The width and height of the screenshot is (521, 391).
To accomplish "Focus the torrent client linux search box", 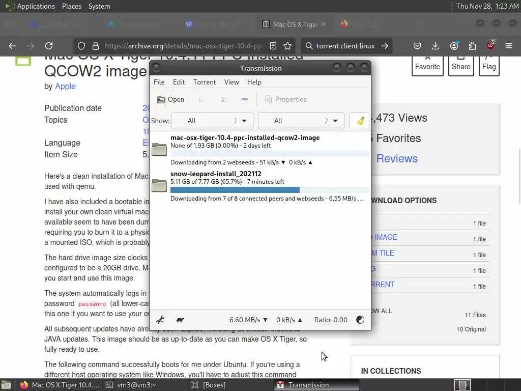I will coord(345,46).
